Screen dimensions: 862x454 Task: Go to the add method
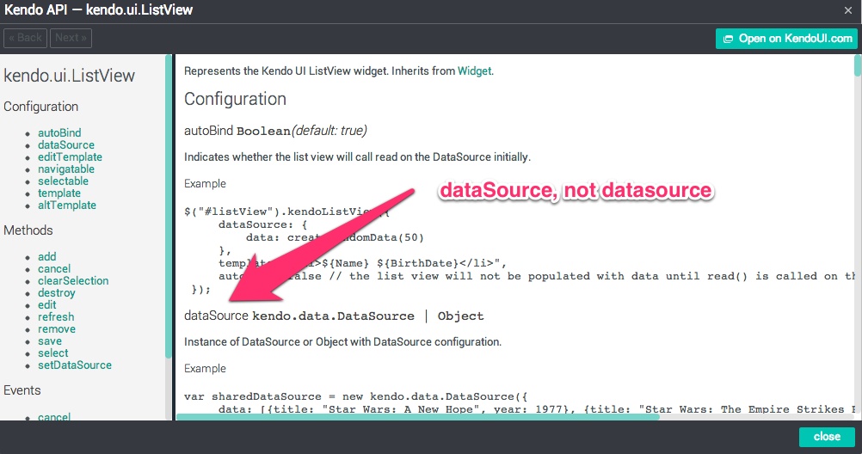(x=46, y=257)
